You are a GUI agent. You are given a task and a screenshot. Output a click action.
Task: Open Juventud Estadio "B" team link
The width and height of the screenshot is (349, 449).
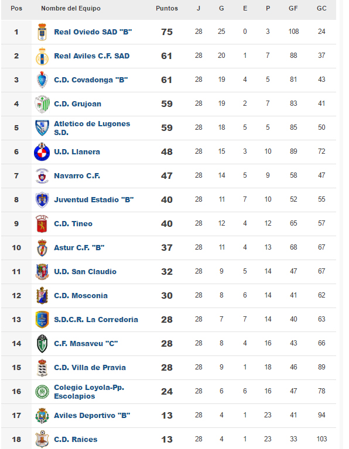coord(94,199)
